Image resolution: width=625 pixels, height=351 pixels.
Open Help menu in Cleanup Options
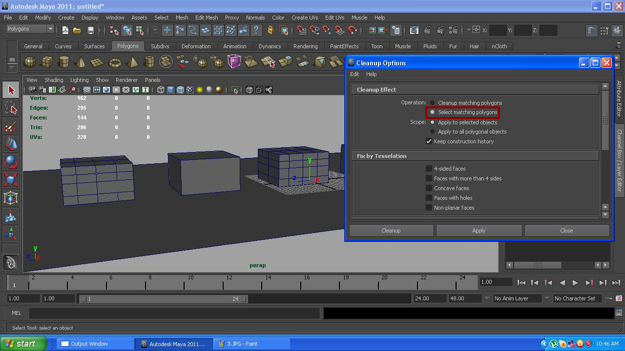coord(372,74)
